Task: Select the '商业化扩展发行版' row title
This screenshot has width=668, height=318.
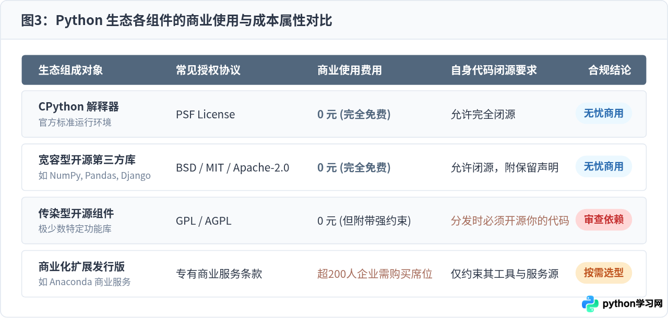Action: [x=81, y=266]
